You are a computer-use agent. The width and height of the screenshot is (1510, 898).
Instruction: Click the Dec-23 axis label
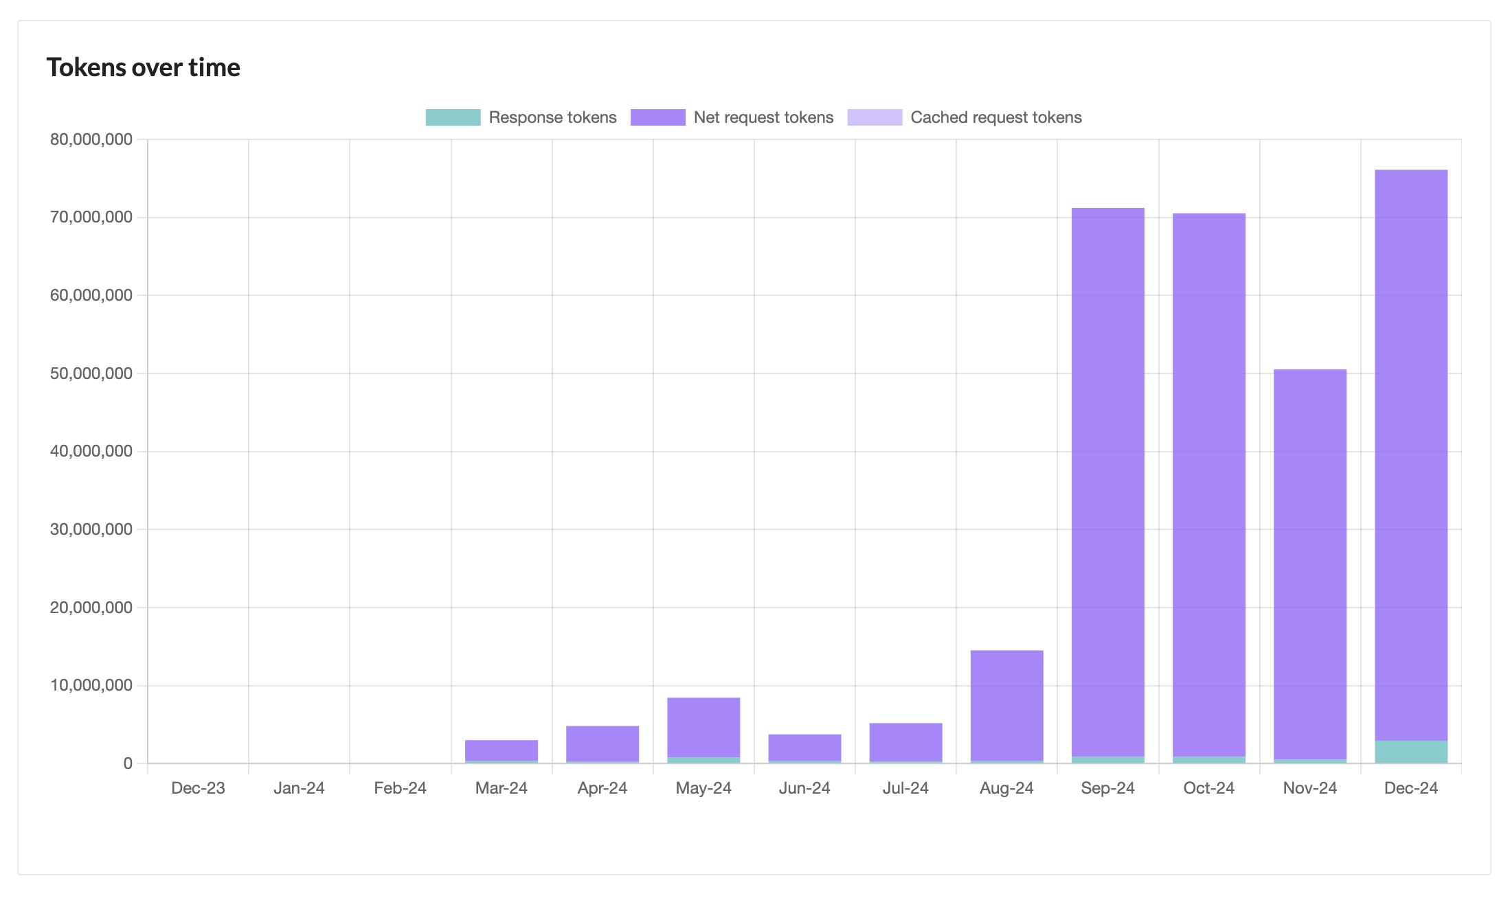(198, 788)
